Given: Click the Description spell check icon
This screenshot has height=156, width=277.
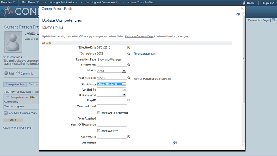Looking at the screenshot, I should (x=175, y=143).
